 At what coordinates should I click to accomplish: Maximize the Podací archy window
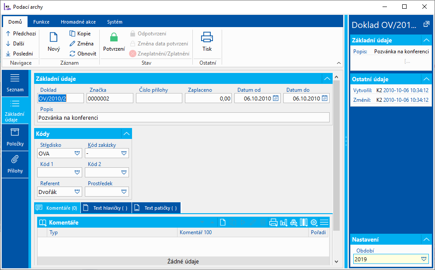404,7
